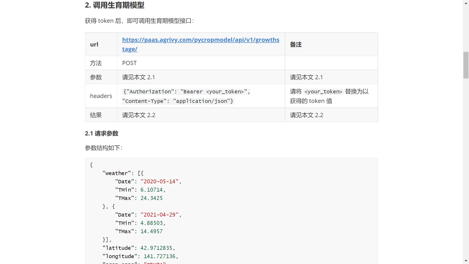The width and height of the screenshot is (469, 264).
Task: Click the '参数' row label
Action: (x=96, y=77)
